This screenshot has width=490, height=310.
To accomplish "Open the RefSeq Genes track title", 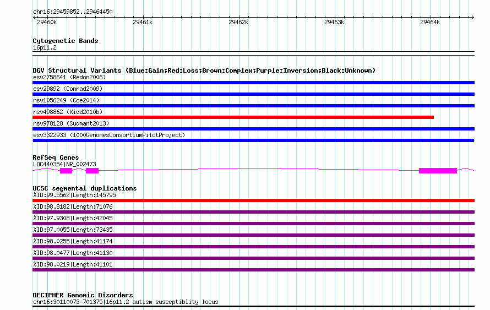I will 56,157.
